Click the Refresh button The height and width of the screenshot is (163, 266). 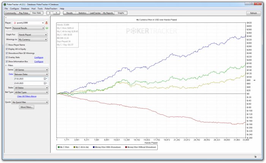pos(253,13)
